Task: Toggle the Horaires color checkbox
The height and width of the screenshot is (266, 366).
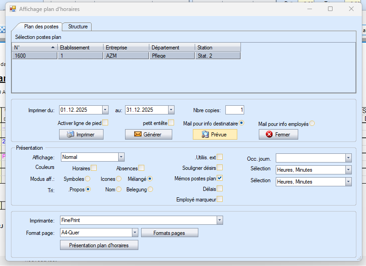Action: 93,168
